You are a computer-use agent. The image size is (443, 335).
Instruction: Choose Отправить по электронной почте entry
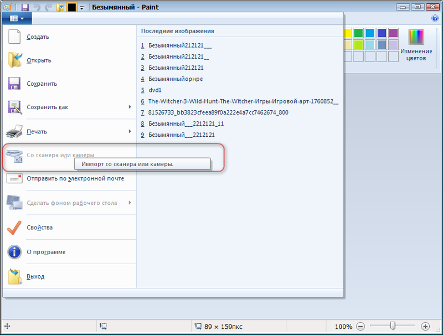point(70,178)
